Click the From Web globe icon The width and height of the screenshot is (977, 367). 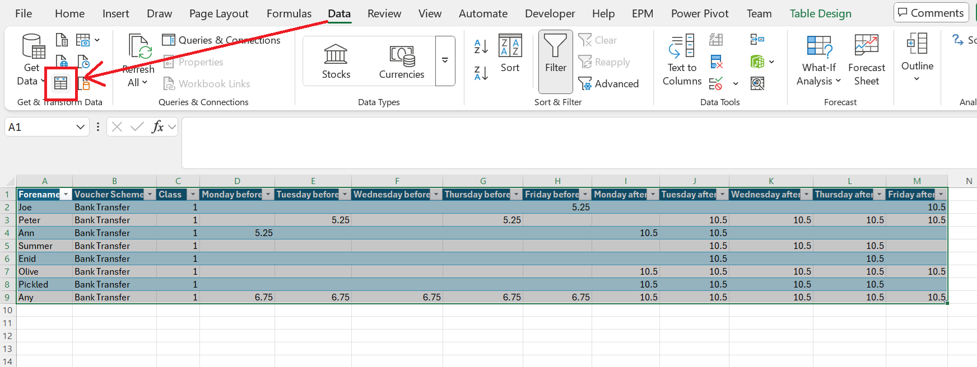tap(62, 61)
